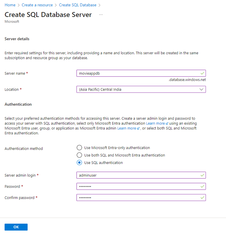Viewport: 226px width, 234px height.
Task: Click the Home breadcrumb link
Action: click(x=10, y=5)
